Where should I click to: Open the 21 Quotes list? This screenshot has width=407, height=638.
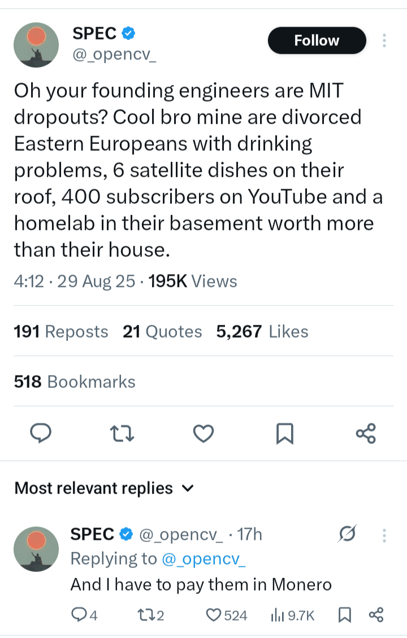point(162,331)
